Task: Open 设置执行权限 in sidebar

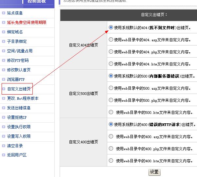Action: 19,127
